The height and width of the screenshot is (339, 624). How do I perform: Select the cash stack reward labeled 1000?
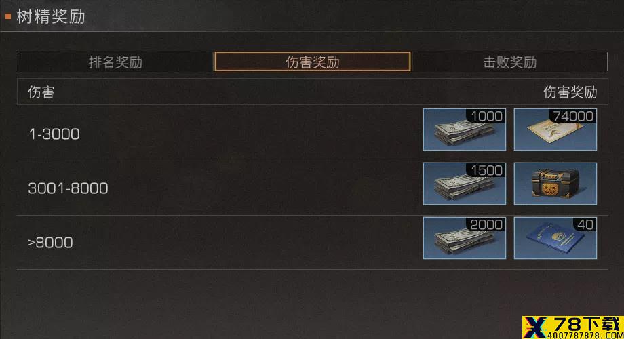(x=465, y=129)
